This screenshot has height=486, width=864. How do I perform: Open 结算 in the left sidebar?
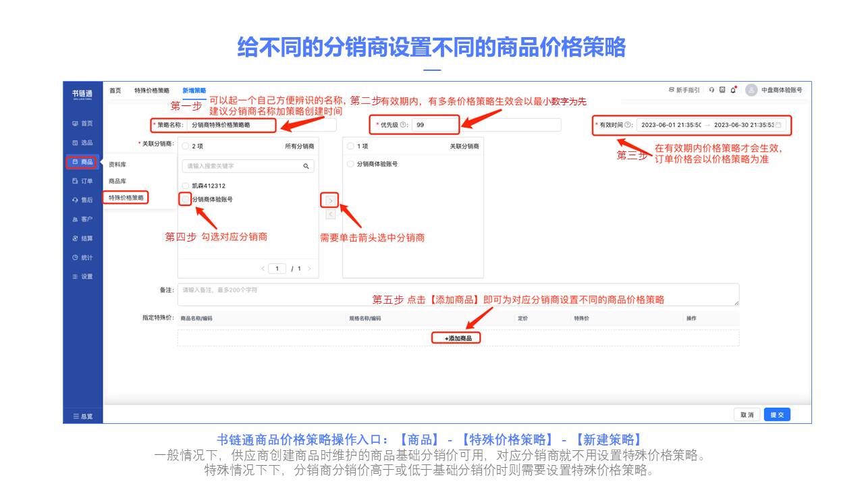click(82, 238)
